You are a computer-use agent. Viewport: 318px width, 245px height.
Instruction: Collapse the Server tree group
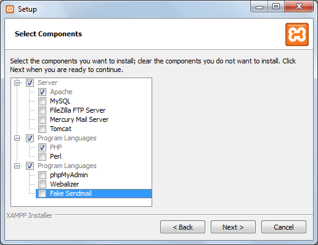coord(17,82)
